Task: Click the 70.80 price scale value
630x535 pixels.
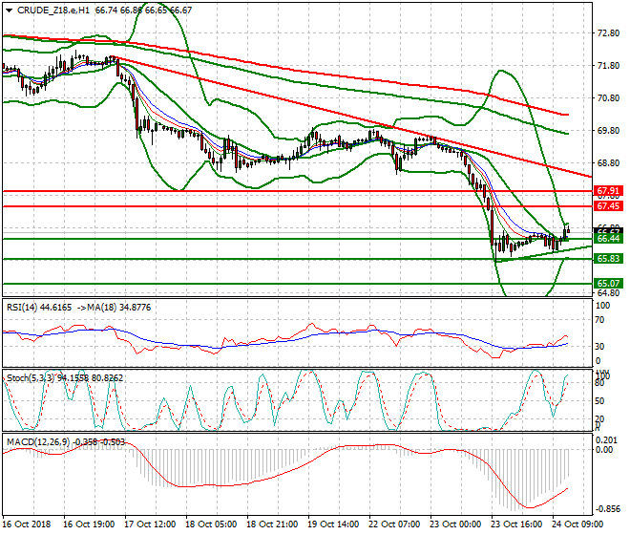Action: pyautogui.click(x=608, y=98)
